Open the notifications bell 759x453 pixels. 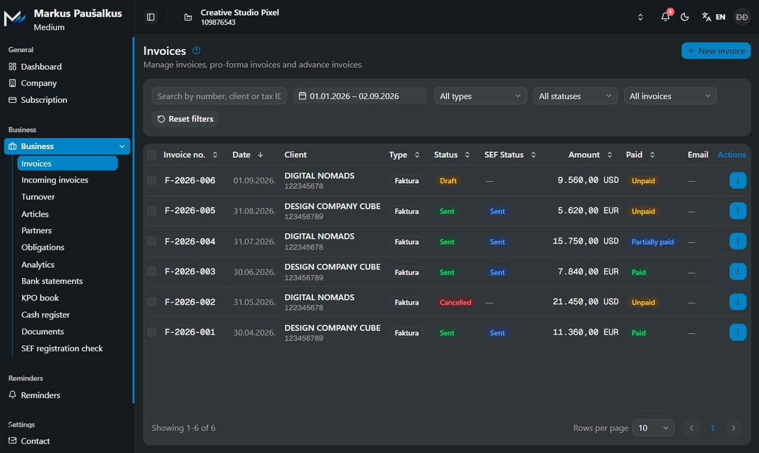pos(665,17)
